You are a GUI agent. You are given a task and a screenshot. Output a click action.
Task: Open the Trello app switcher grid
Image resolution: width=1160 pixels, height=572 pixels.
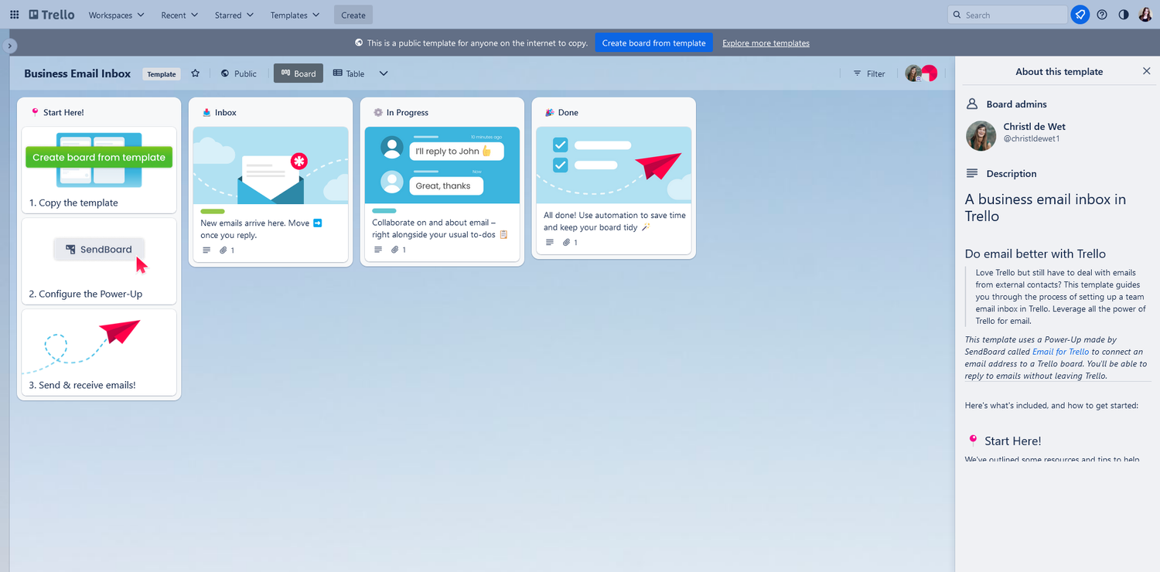(x=14, y=14)
